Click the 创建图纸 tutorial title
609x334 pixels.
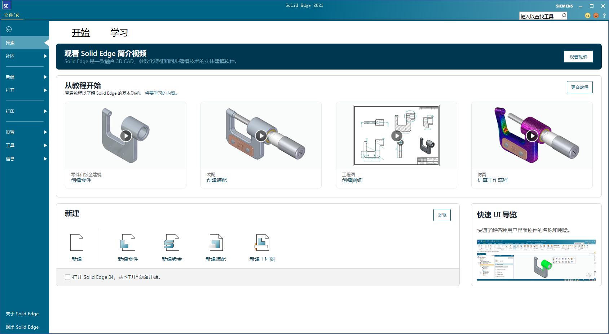[352, 180]
